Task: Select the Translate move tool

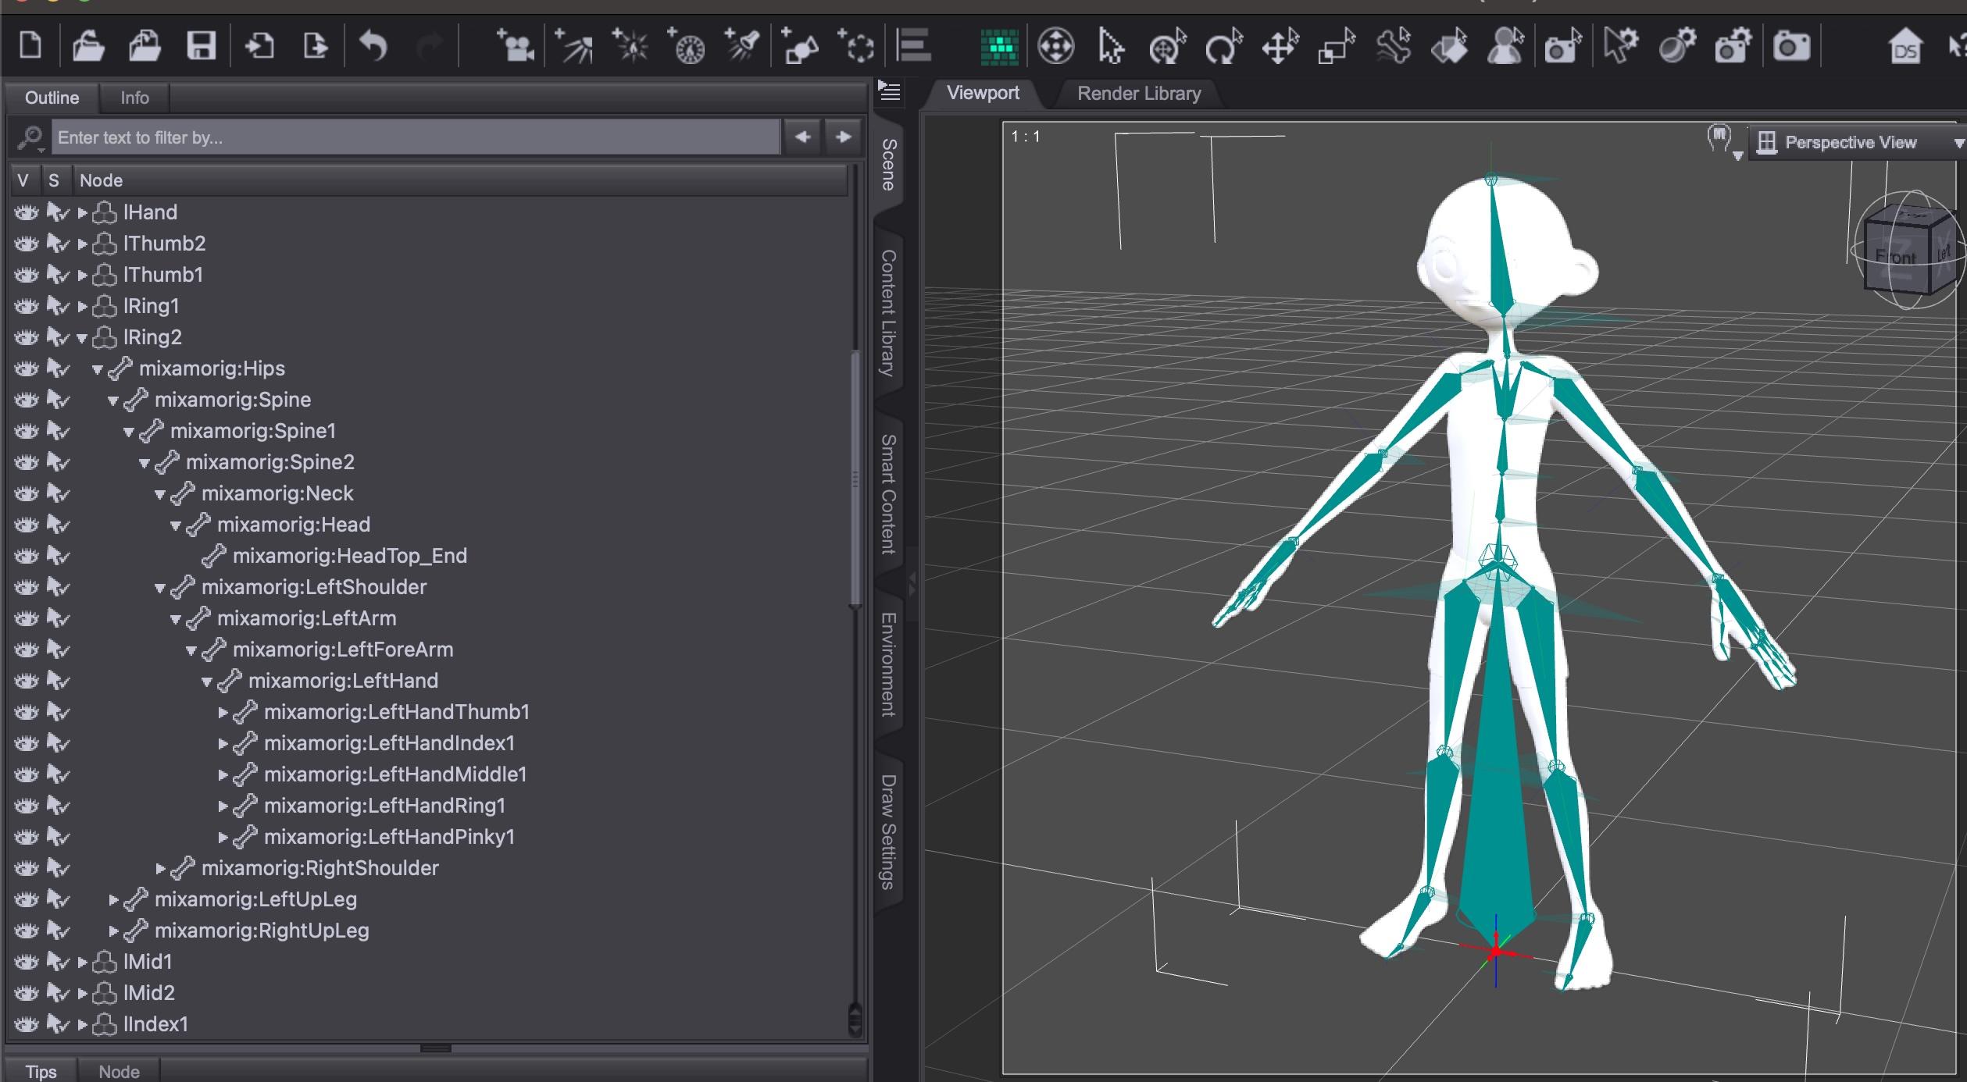Action: pos(1280,46)
